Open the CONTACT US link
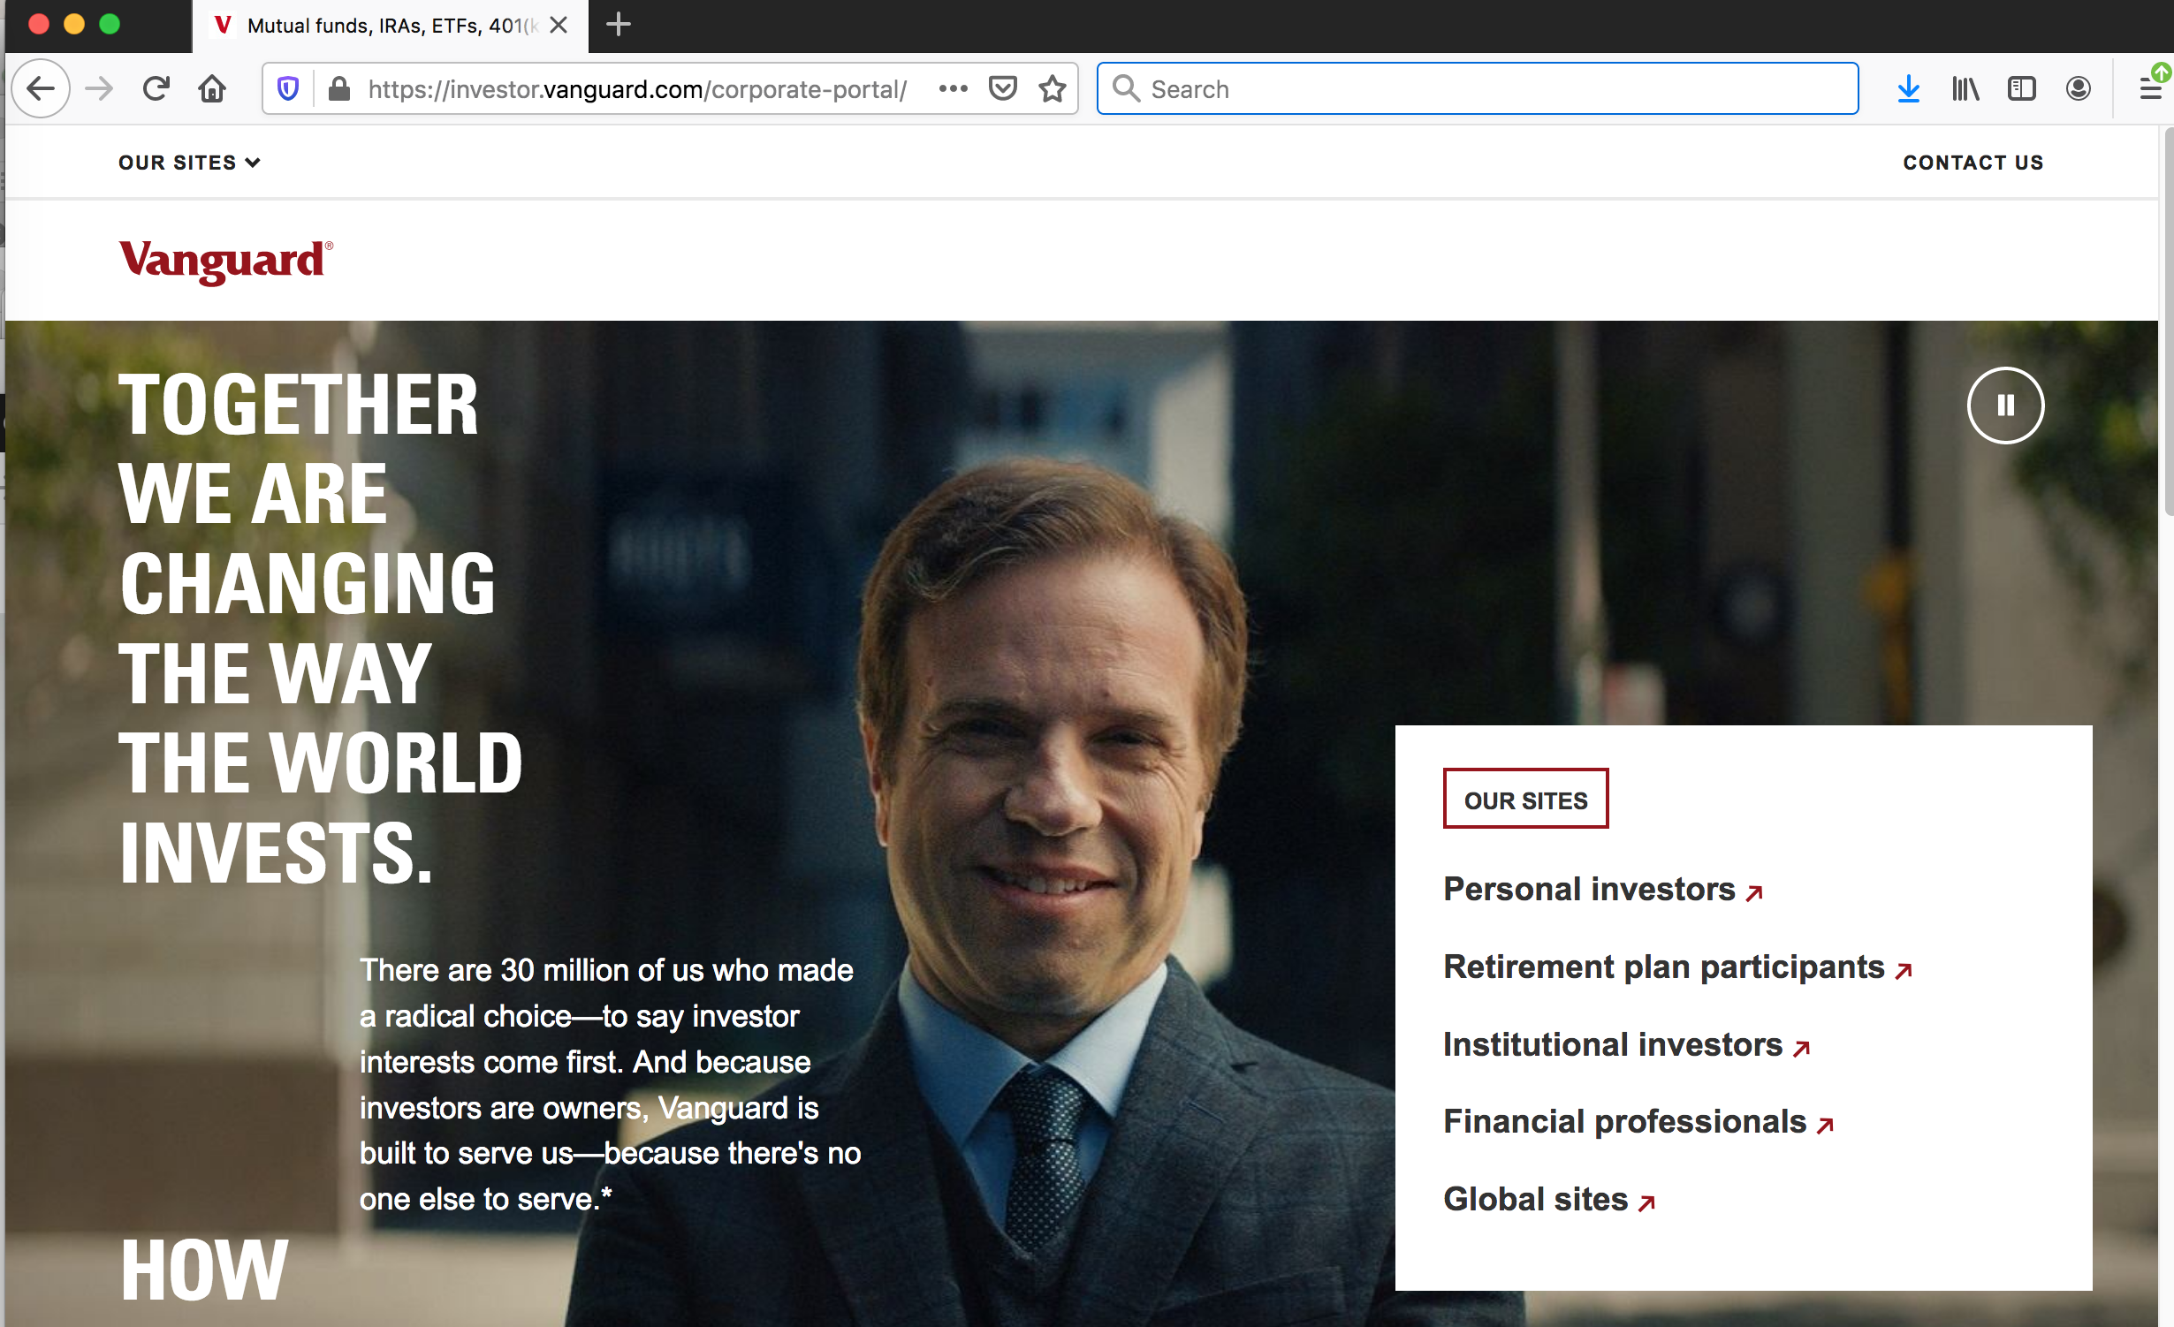The image size is (2174, 1327). (1973, 163)
